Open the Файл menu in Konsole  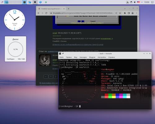pyautogui.click(x=62, y=57)
